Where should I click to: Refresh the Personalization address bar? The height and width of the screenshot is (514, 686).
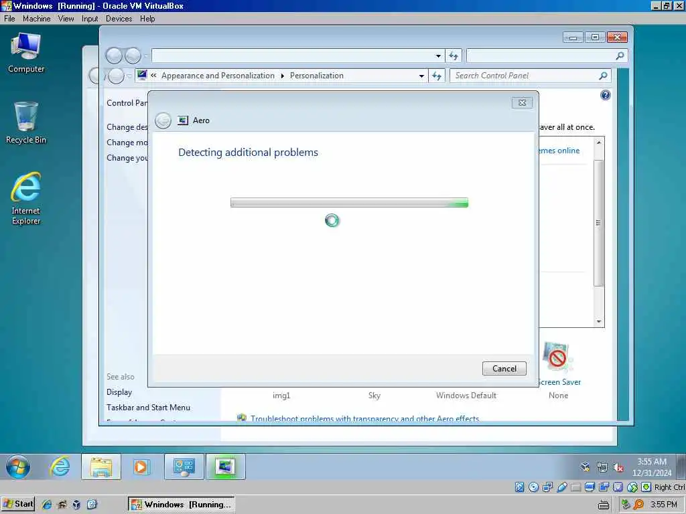(x=436, y=76)
